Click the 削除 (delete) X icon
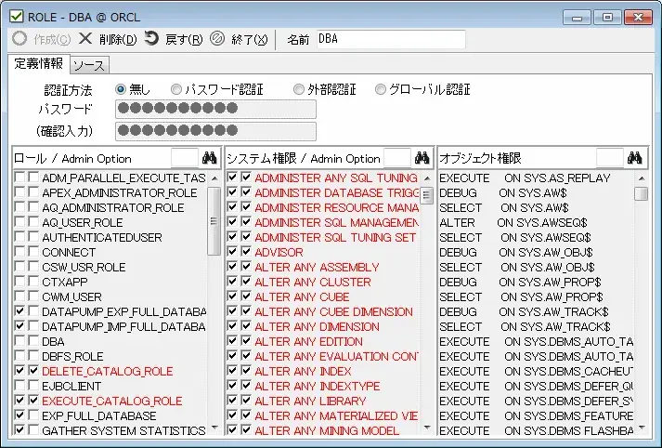 tap(85, 39)
